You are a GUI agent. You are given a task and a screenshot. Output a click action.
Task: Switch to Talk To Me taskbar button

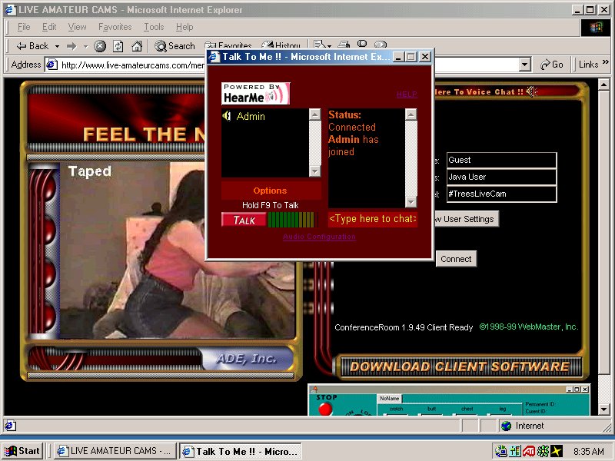241,451
